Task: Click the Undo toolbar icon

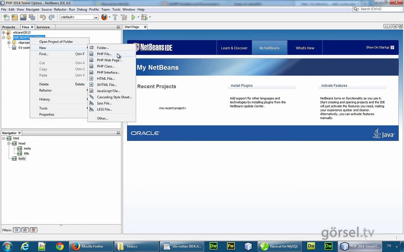Action: [43, 17]
